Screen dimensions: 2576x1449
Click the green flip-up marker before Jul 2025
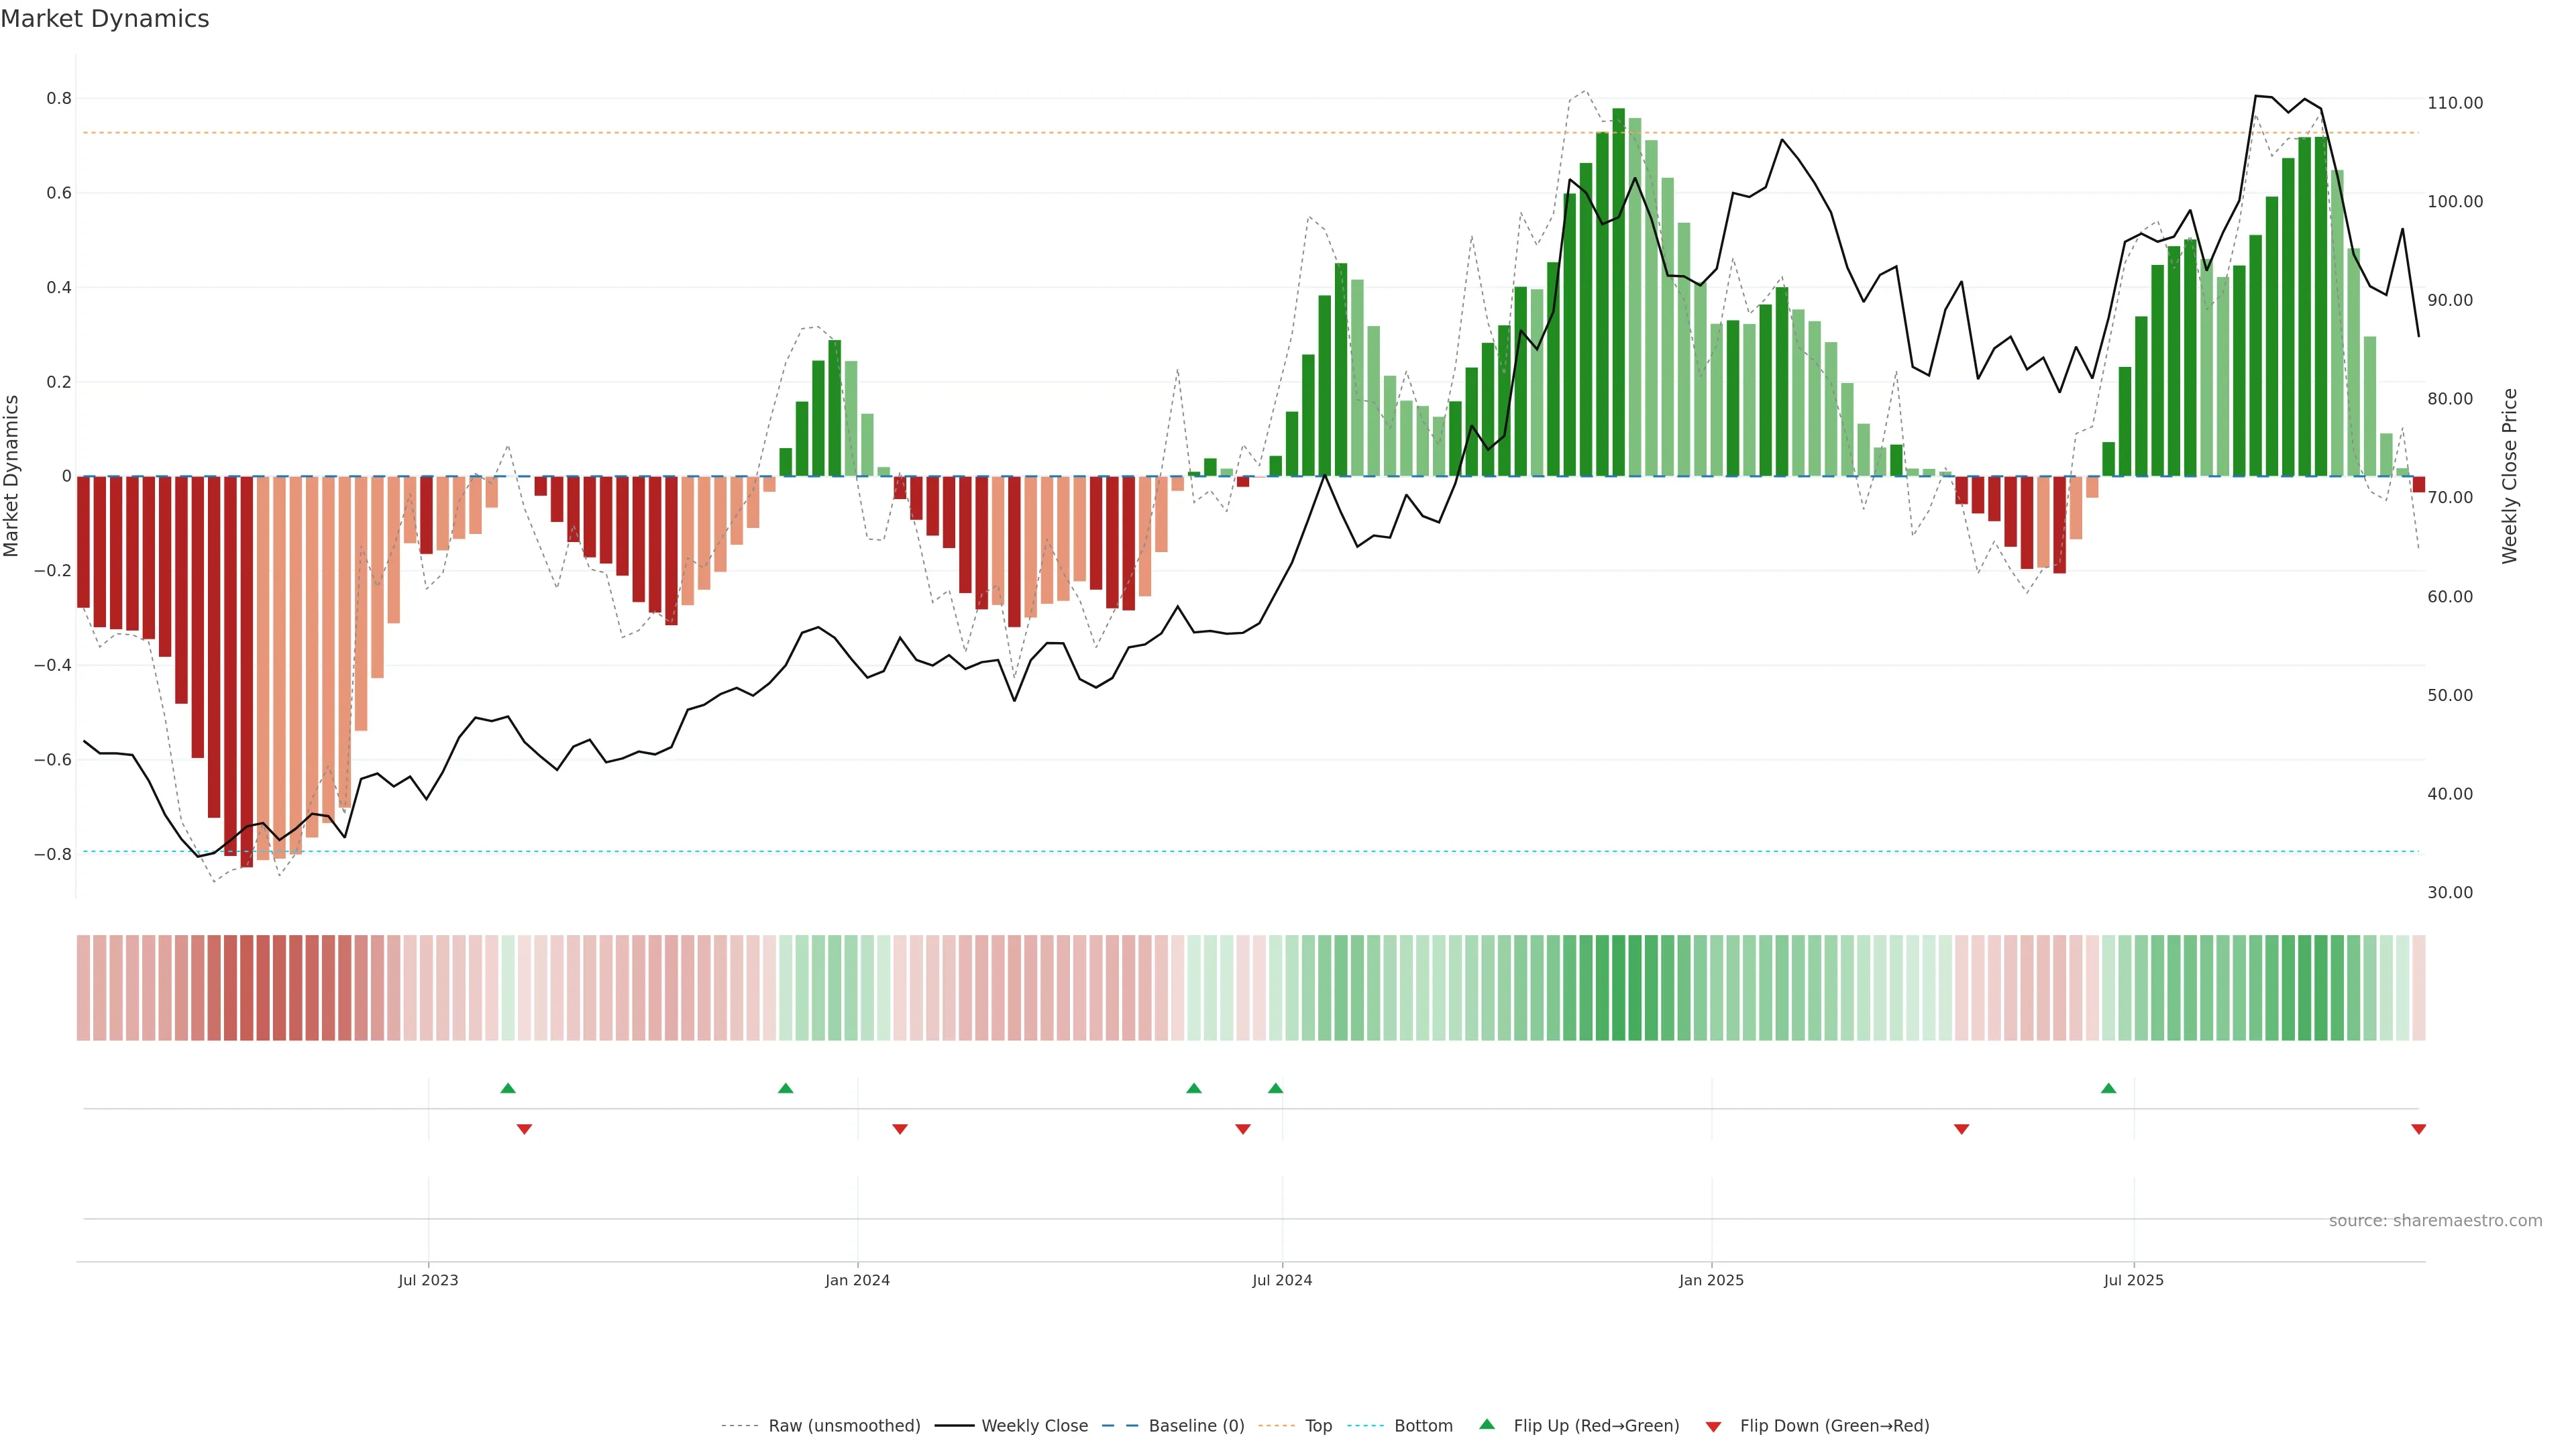tap(2108, 1088)
